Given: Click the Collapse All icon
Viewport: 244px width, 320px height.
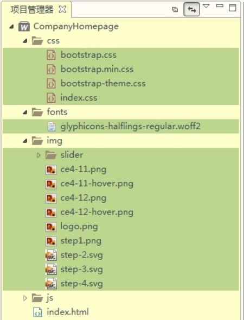Looking at the screenshot, I should click(x=175, y=9).
